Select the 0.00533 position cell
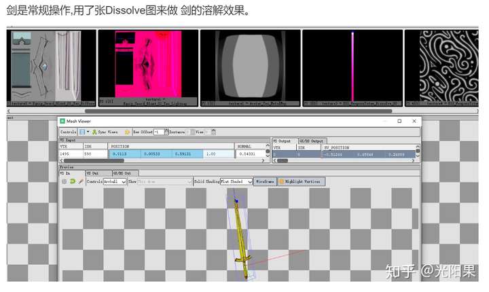Screen dimensions: 489x292 [x=156, y=153]
